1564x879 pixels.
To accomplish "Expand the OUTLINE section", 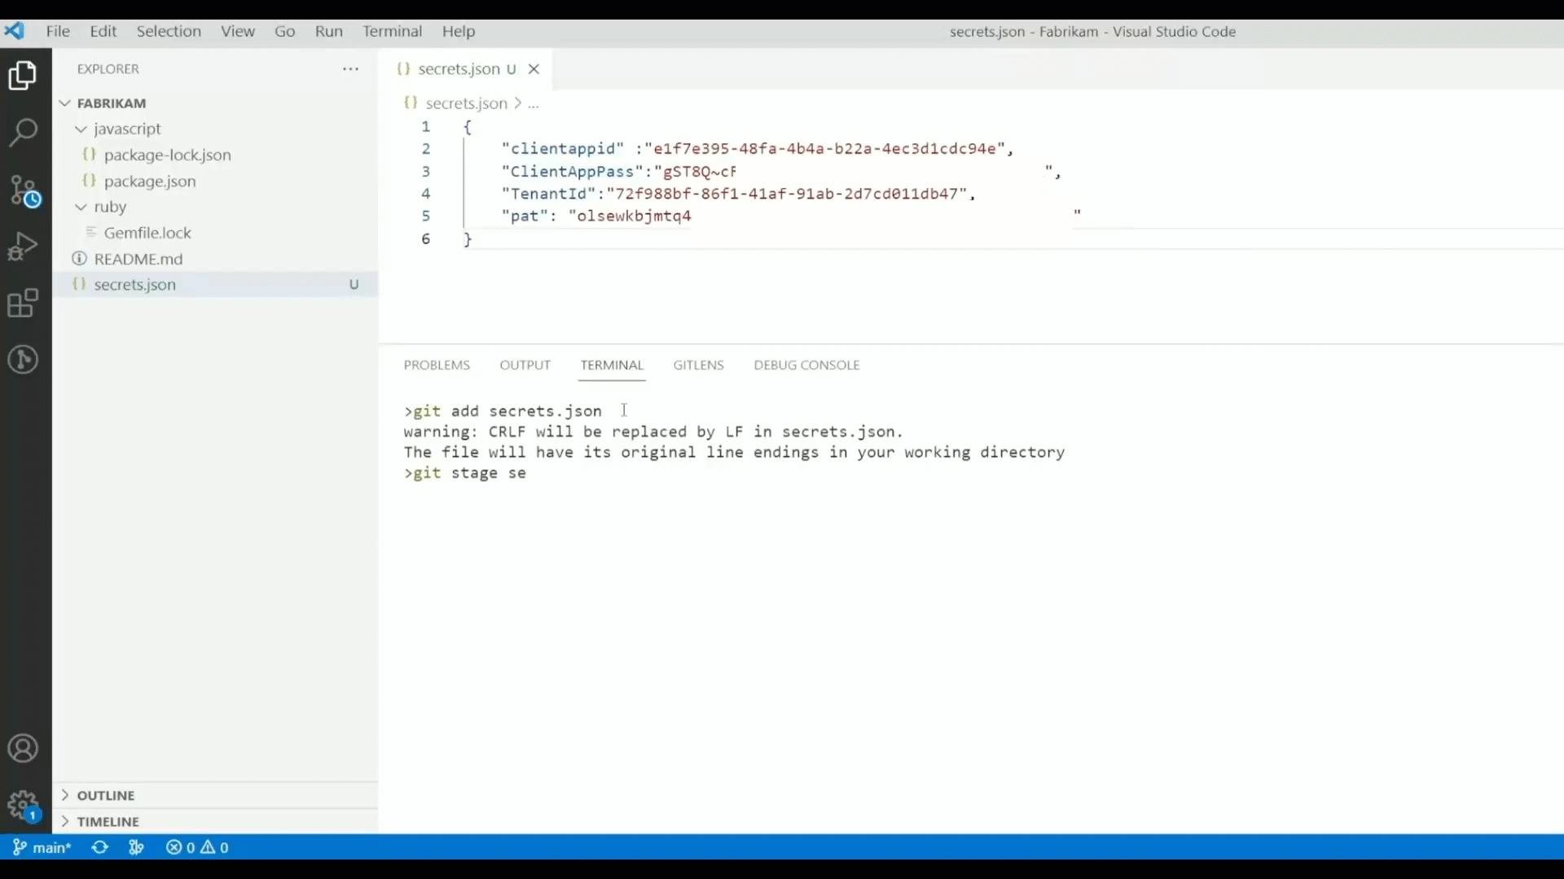I will point(106,795).
